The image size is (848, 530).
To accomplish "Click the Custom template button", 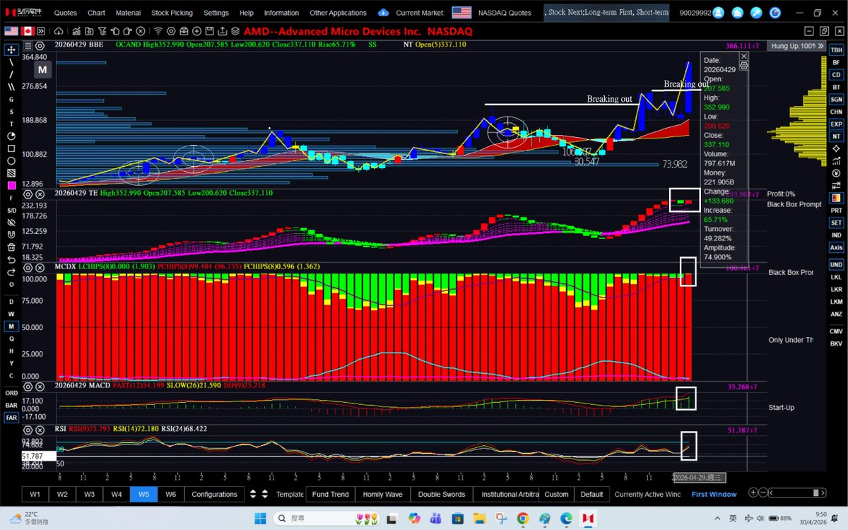I will pyautogui.click(x=556, y=494).
